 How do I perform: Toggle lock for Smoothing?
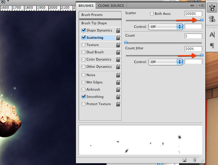(x=118, y=97)
